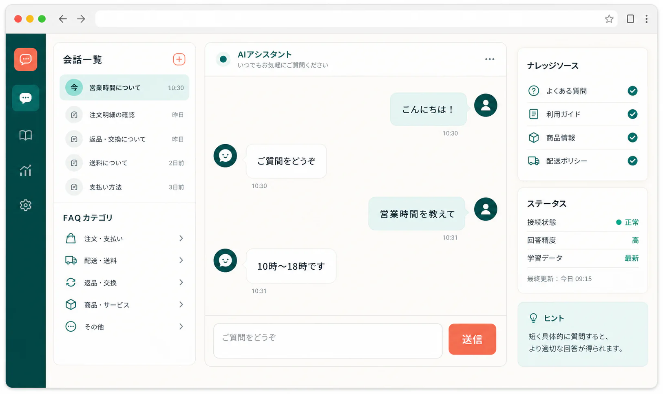The height and width of the screenshot is (394, 663).
Task: Bookmark this page with the star icon
Action: 609,19
